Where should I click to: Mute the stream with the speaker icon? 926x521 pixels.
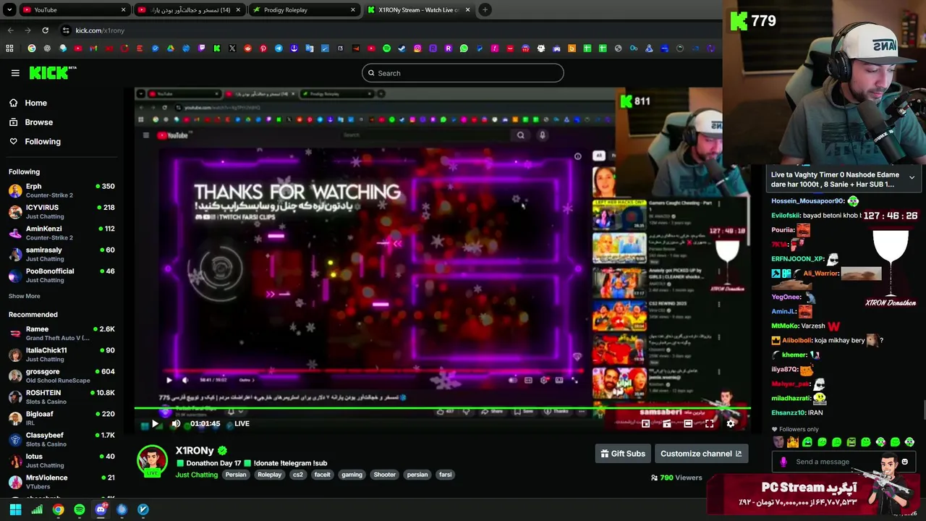tap(176, 424)
